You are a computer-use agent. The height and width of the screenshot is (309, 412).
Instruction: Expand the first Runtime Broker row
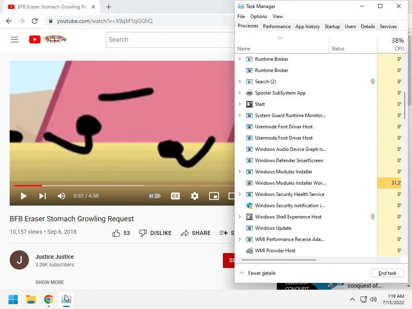coord(240,59)
